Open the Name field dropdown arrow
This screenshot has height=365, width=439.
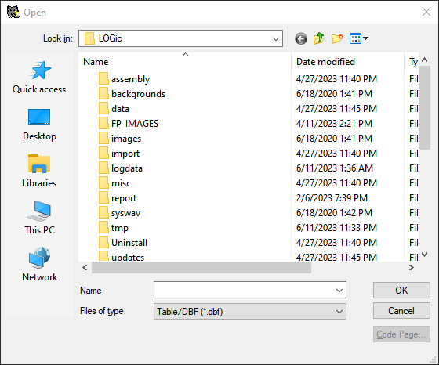click(x=339, y=291)
